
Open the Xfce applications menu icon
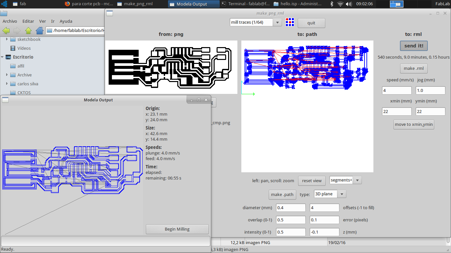click(4, 4)
